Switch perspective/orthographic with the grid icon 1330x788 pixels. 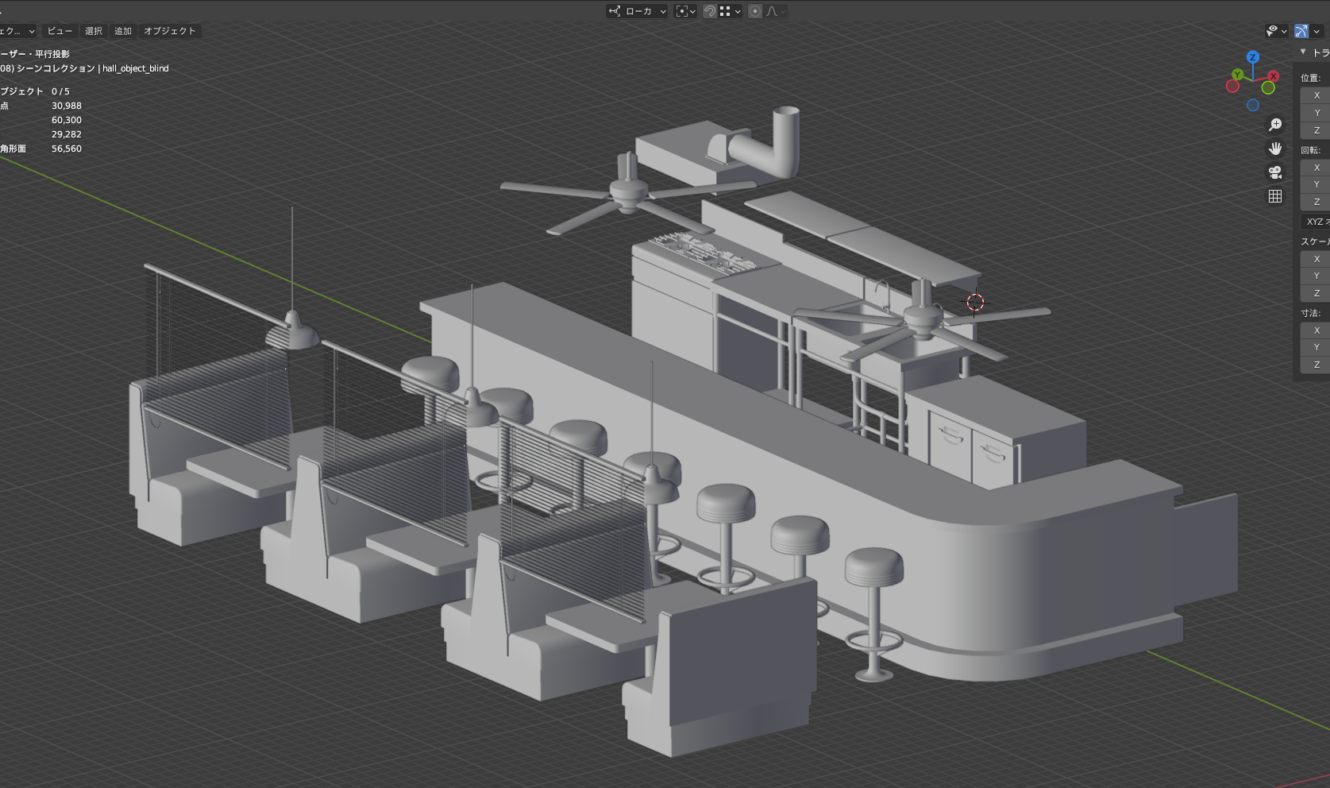click(x=1275, y=196)
